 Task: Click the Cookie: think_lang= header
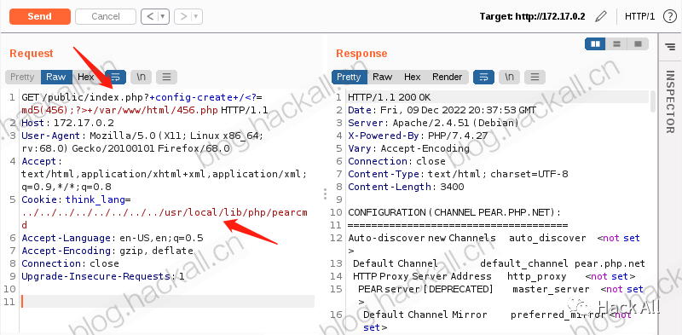pyautogui.click(x=76, y=199)
